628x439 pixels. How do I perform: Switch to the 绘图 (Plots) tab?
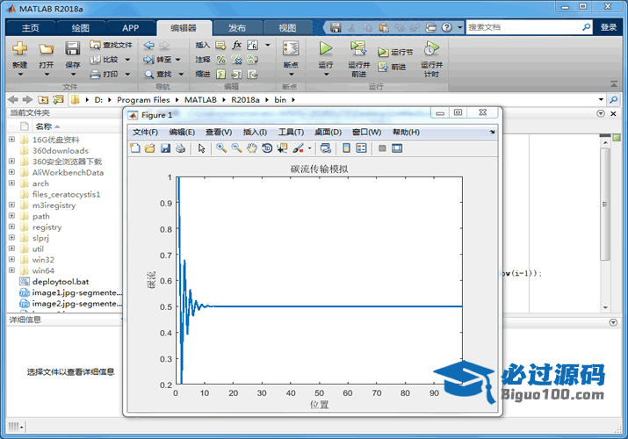80,28
